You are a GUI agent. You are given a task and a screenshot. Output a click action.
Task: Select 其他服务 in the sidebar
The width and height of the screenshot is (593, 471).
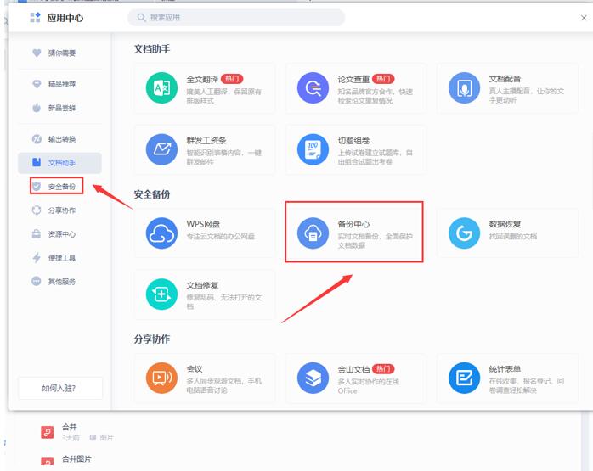59,282
